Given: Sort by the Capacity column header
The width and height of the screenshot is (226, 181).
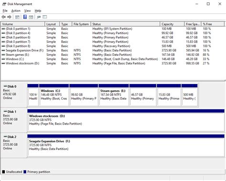Looking at the screenshot, I should (172, 24).
